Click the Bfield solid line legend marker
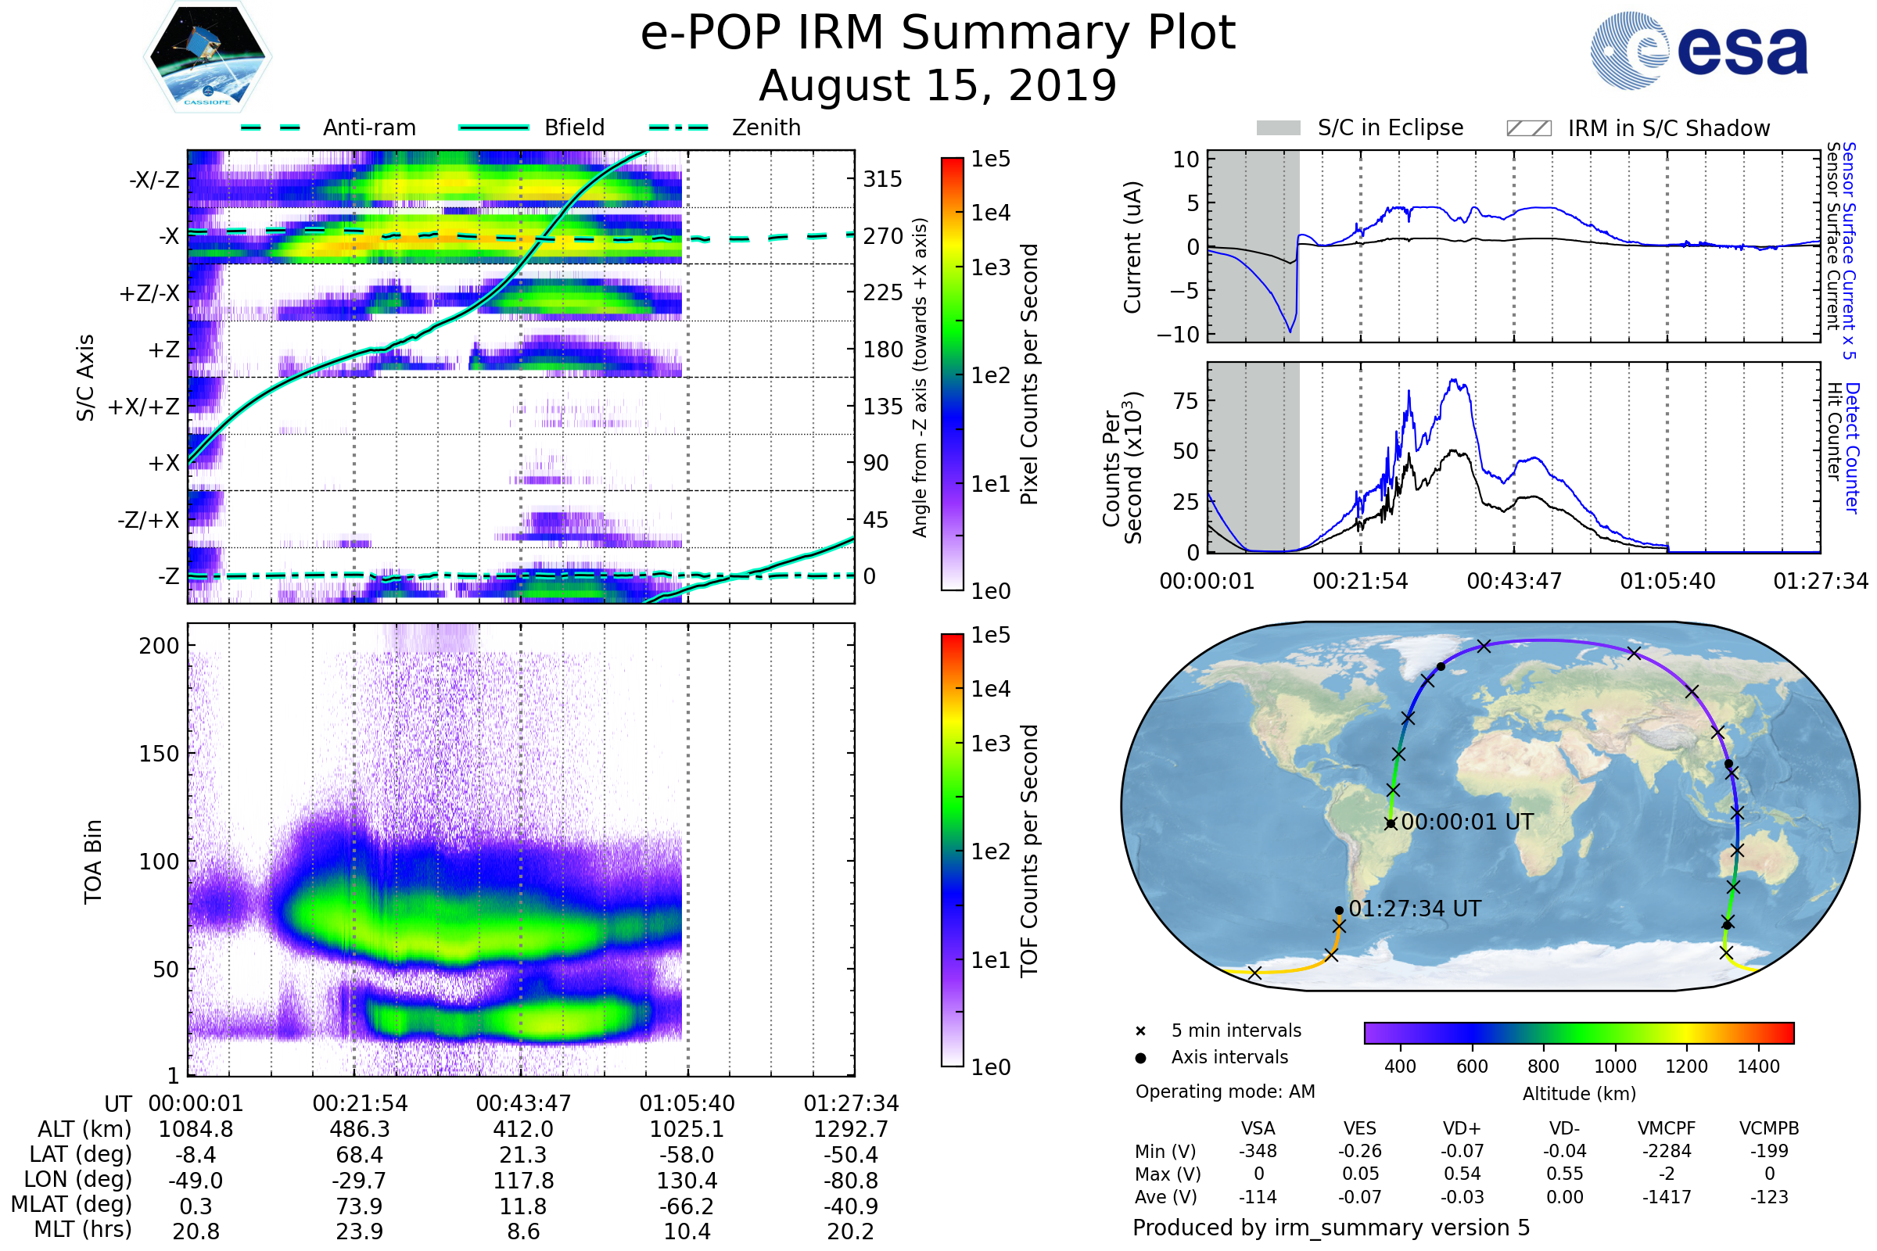This screenshot has height=1251, width=1877. point(493,127)
